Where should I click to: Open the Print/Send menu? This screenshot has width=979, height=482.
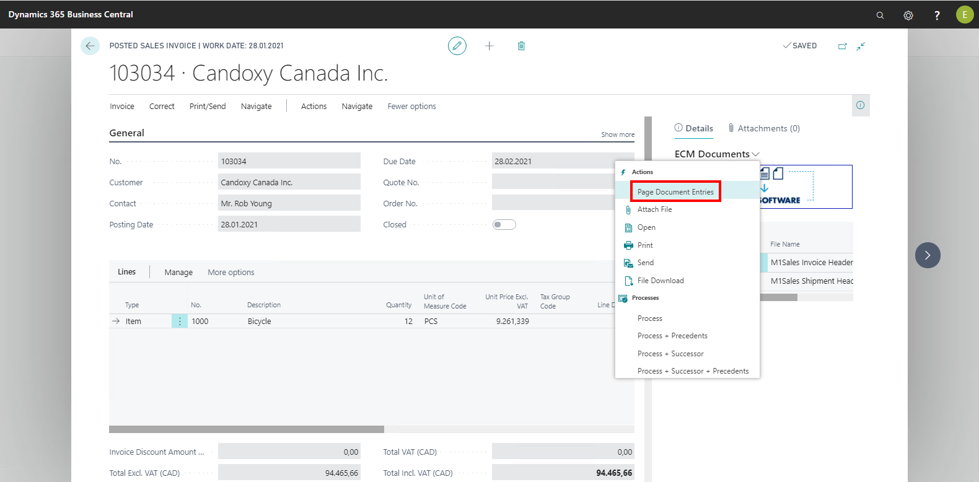(208, 107)
